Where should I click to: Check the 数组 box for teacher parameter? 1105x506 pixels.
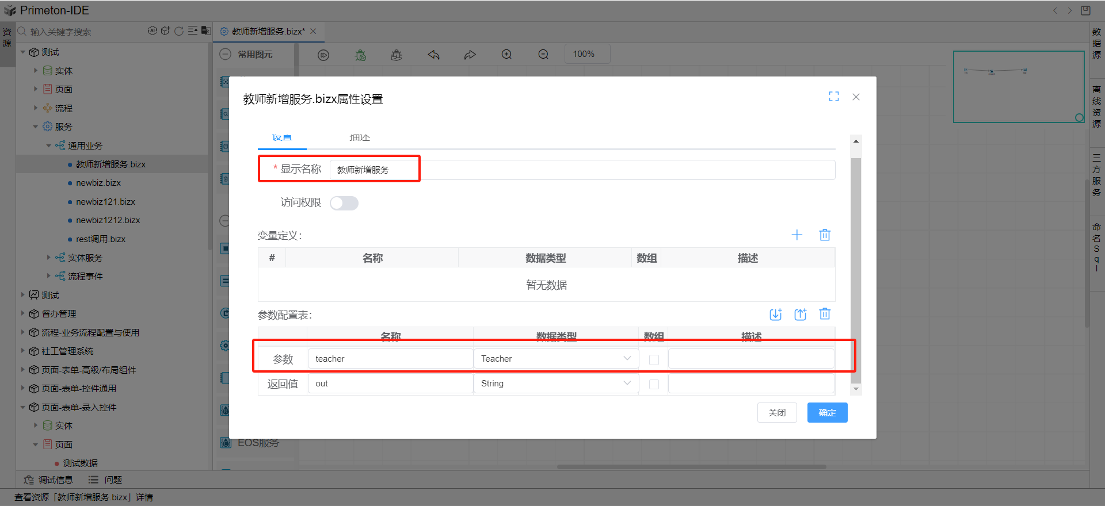654,359
